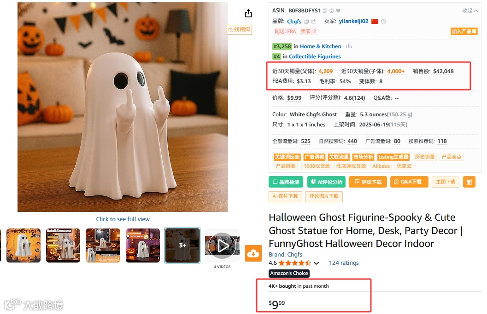Open the Collectible Figurines category link

315,57
